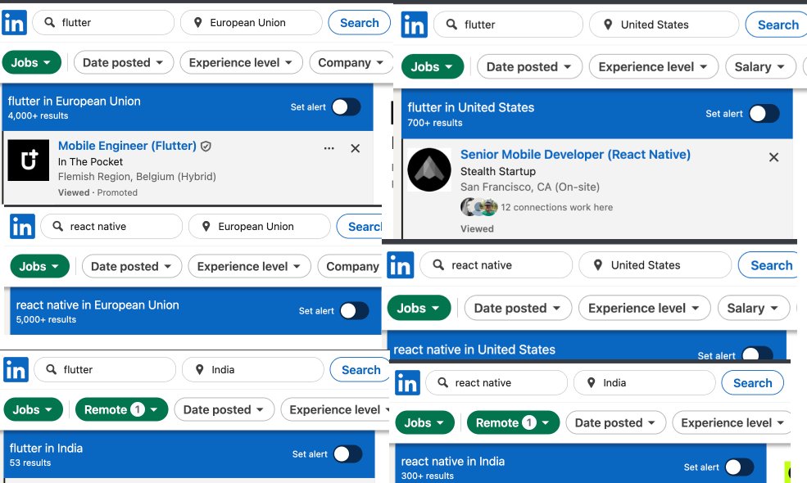Dismiss Mobile Engineer (Flutter) job card
807x483 pixels.
coord(355,148)
